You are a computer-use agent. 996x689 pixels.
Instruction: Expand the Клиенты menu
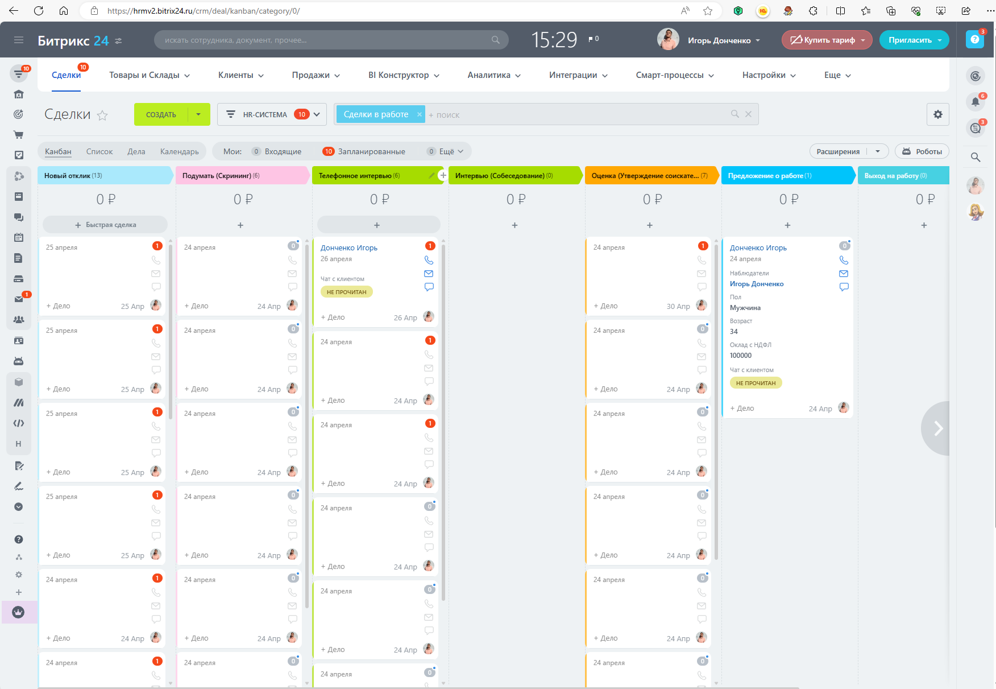click(241, 75)
